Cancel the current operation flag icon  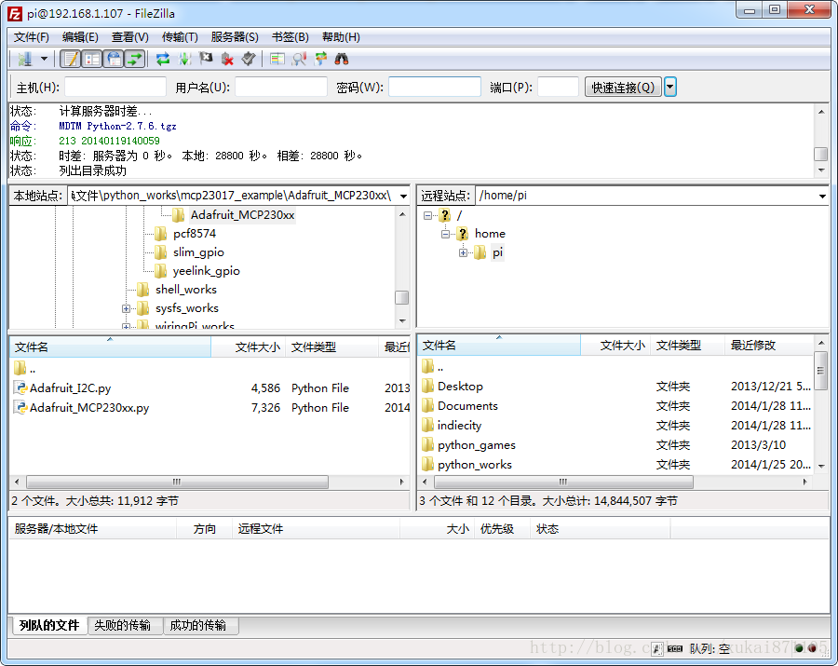pyautogui.click(x=206, y=59)
